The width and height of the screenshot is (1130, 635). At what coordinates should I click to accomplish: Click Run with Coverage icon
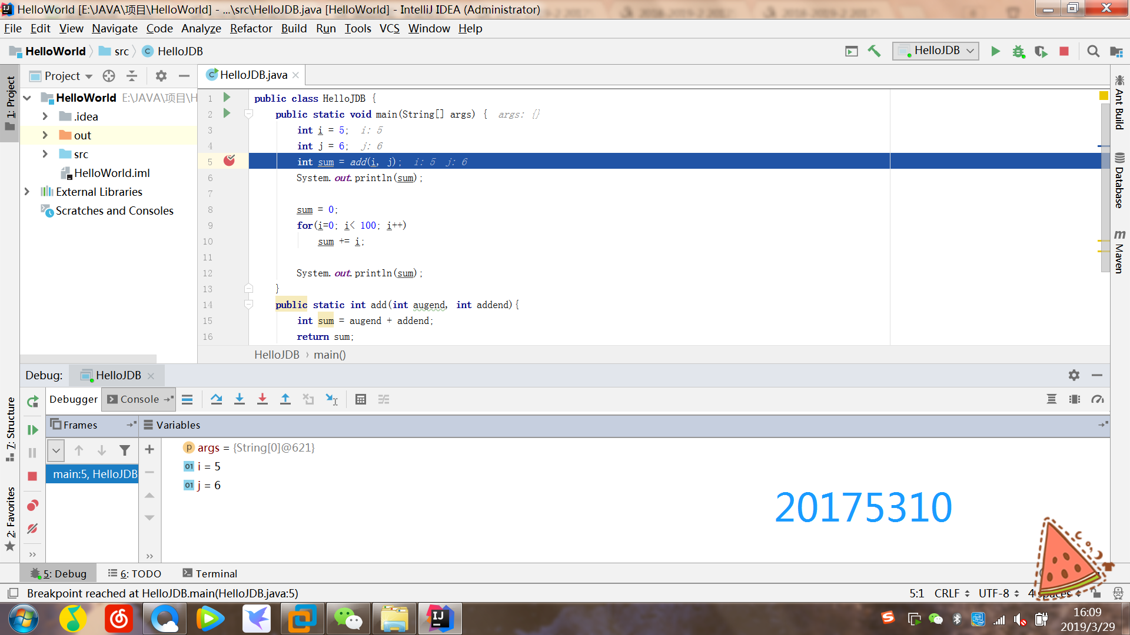tap(1041, 51)
